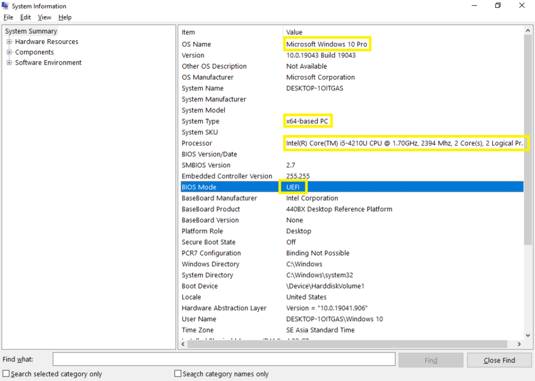
Task: Select System Summary in the tree
Action: coord(31,31)
